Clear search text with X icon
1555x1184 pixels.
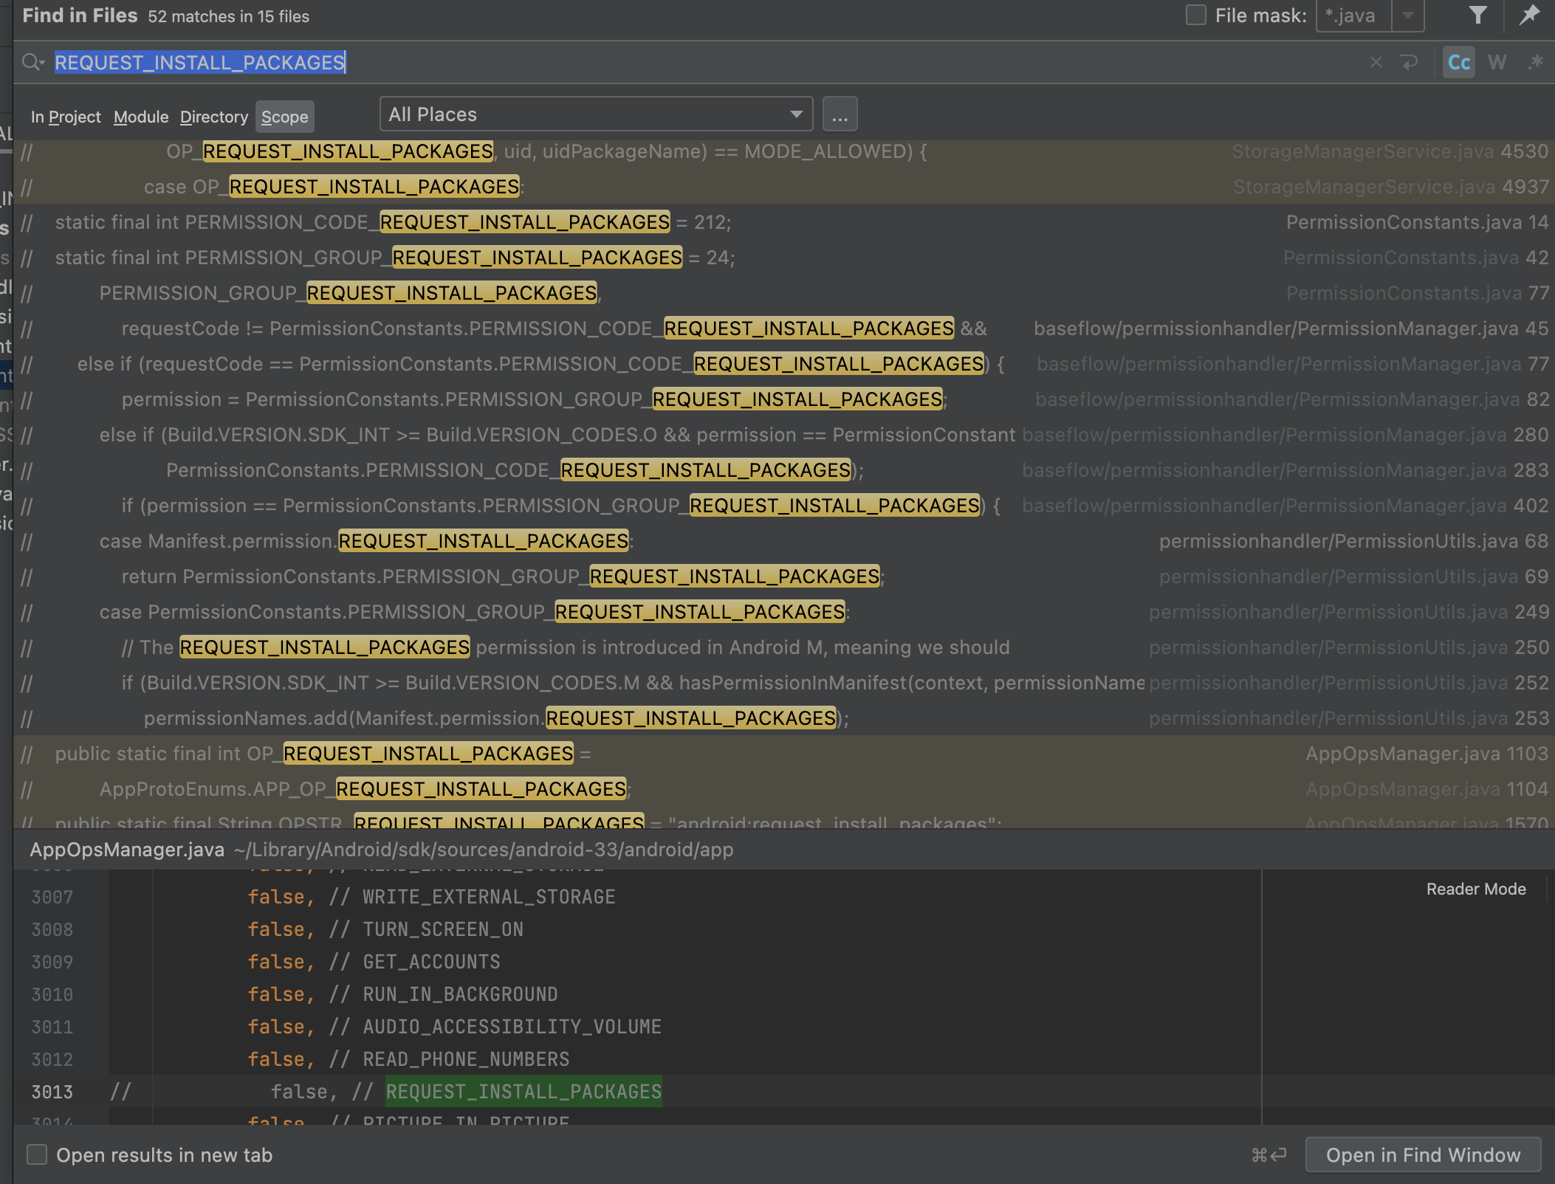tap(1376, 63)
